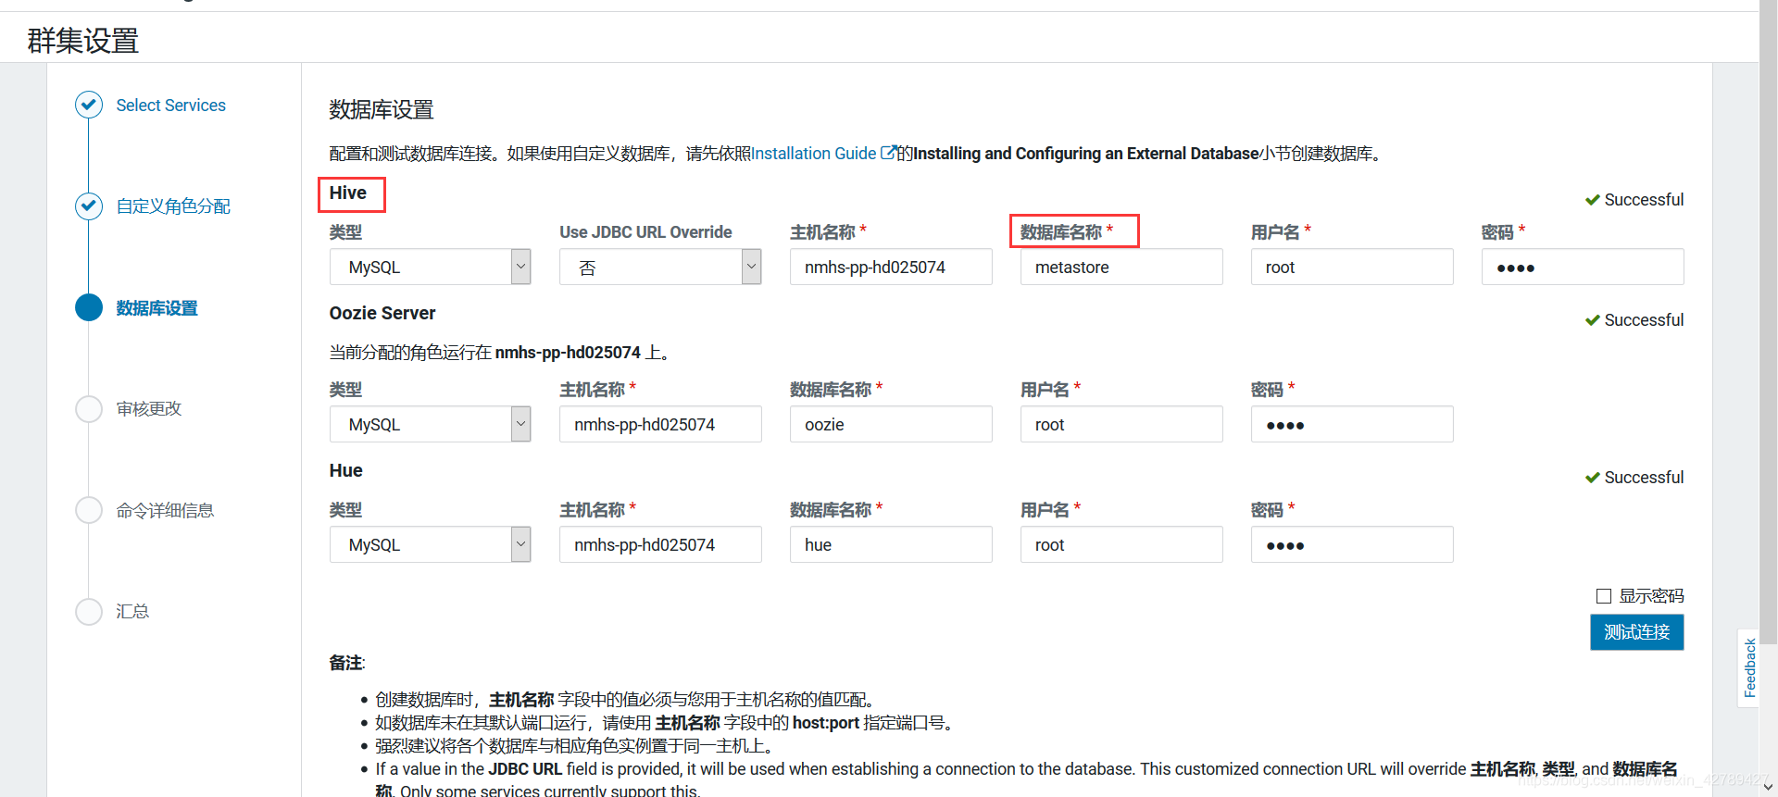Viewport: 1778px width, 797px height.
Task: Click the 测试连接 button
Action: click(x=1636, y=632)
